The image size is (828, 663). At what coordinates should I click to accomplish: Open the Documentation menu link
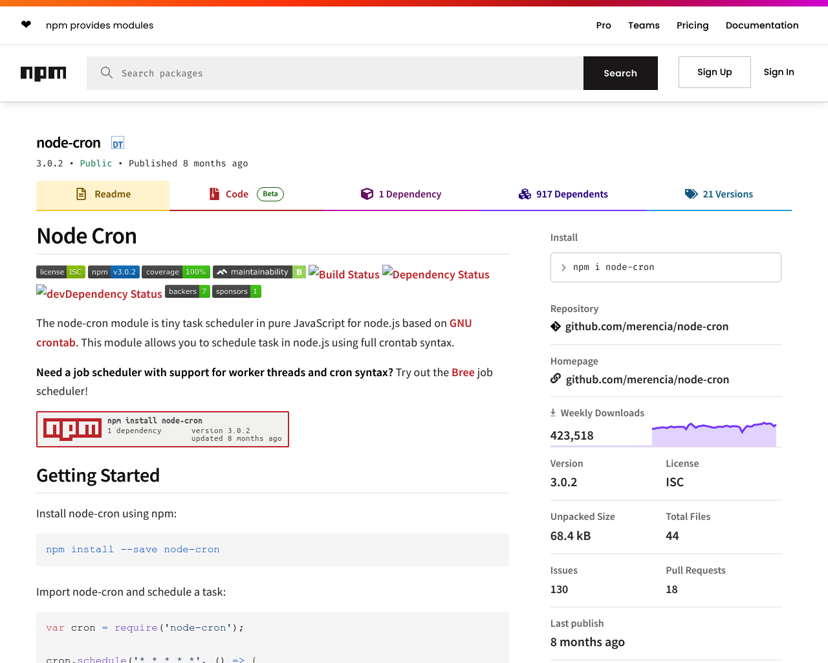coord(762,25)
